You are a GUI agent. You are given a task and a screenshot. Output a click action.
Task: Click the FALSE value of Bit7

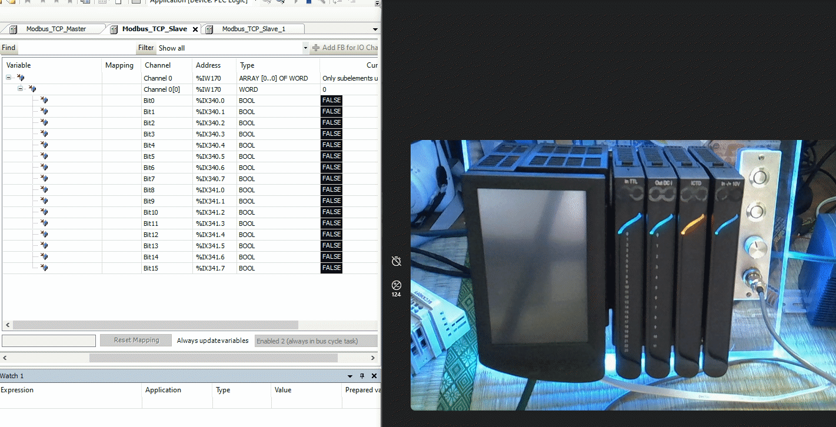pos(331,179)
